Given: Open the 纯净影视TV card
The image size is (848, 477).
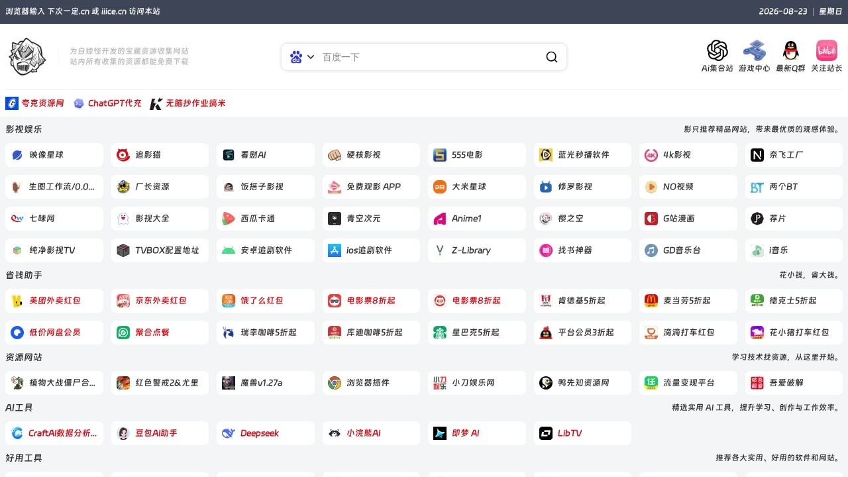Looking at the screenshot, I should [x=54, y=250].
